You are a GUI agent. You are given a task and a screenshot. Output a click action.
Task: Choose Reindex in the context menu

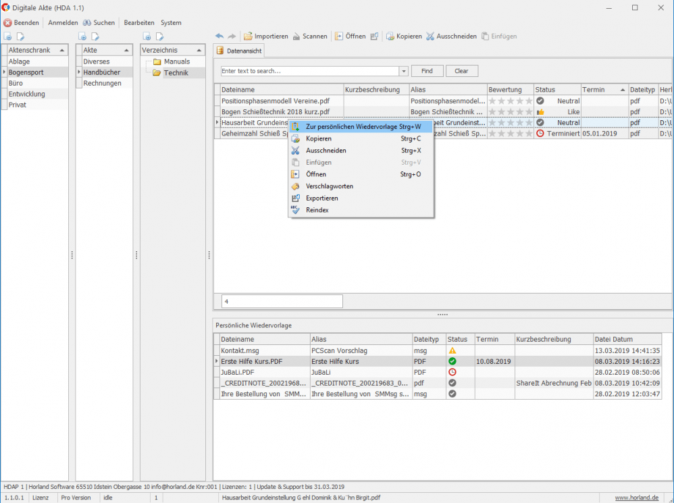pos(361,210)
